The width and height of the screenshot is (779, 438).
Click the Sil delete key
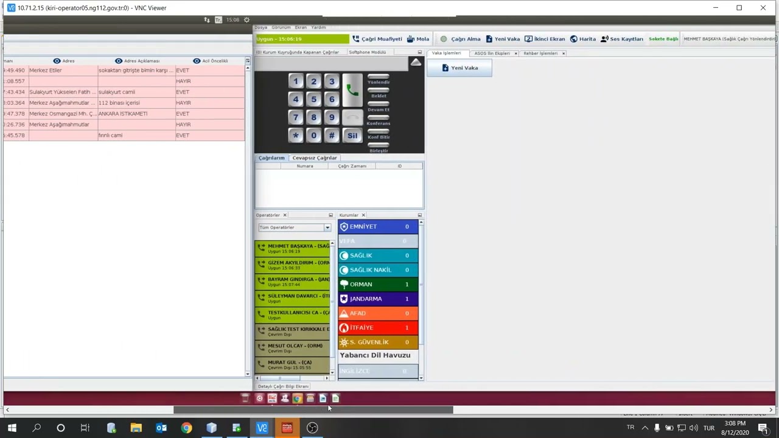pos(352,136)
